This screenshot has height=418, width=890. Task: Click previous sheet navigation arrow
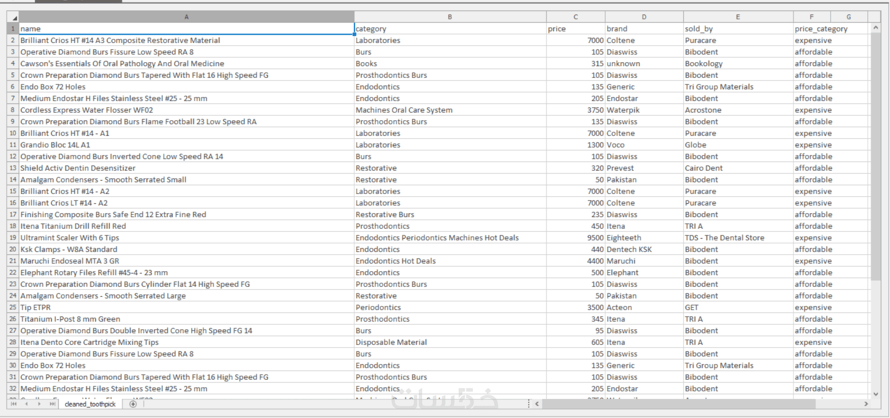point(27,404)
